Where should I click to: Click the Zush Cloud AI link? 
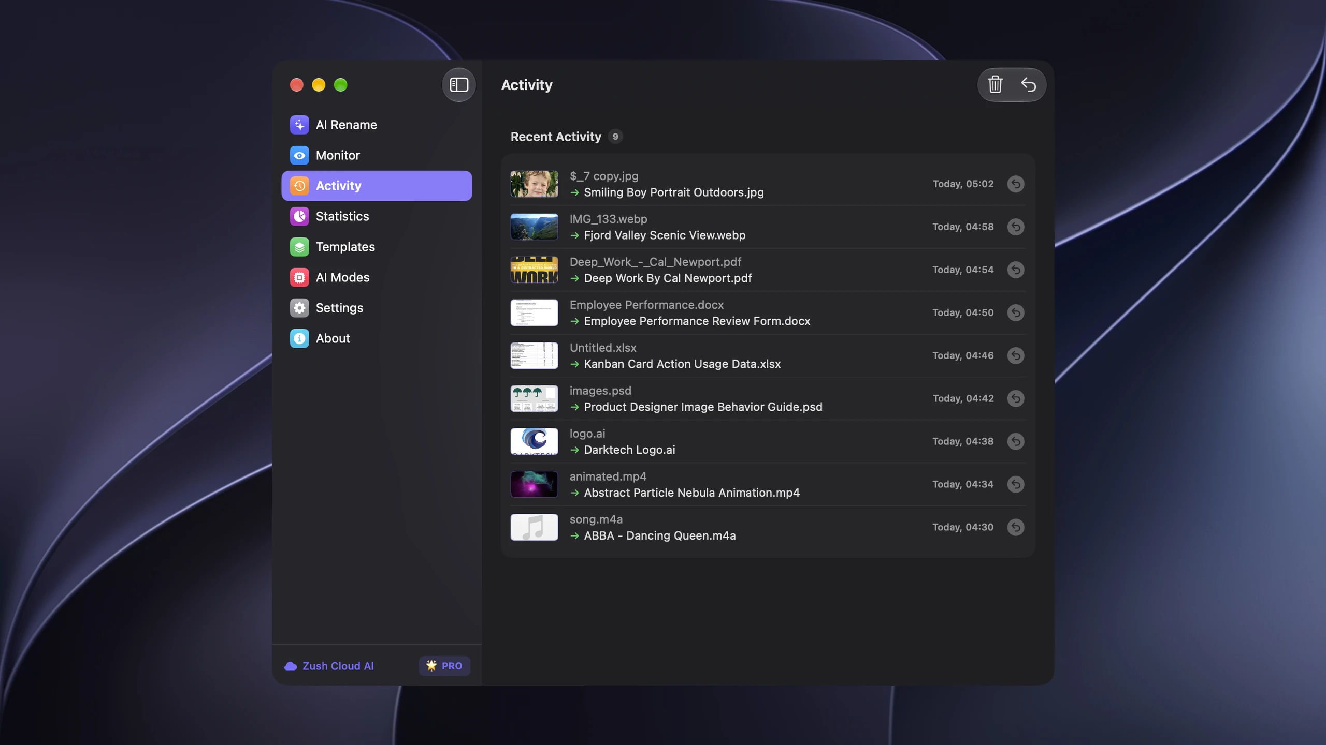coord(329,666)
